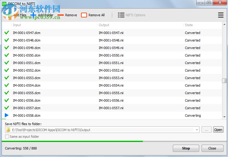
Task: Maximize the DICOM to NIfTI window
Action: pos(209,3)
